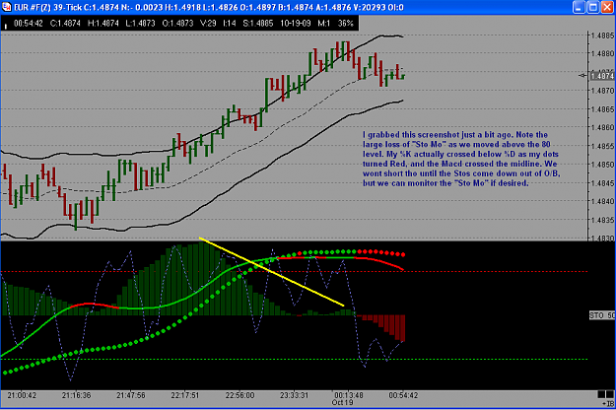
Task: Click the 22:56:00 time axis label
Action: click(x=240, y=395)
